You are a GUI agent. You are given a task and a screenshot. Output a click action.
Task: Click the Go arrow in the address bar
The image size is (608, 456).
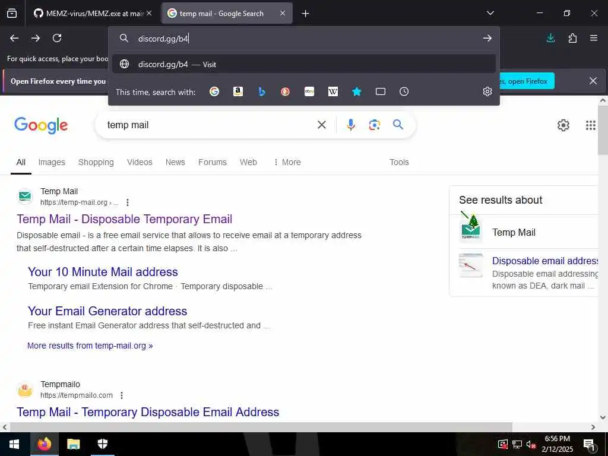(x=487, y=38)
